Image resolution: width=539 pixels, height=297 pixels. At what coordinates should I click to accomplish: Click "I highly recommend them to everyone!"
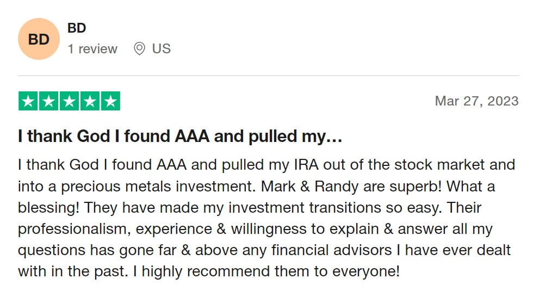coord(267,271)
